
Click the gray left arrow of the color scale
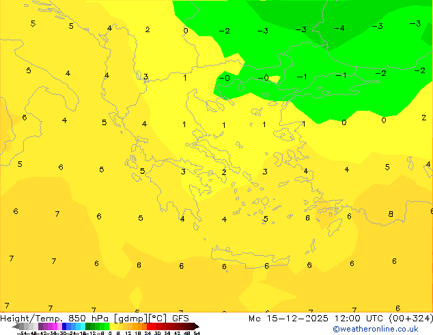tap(16, 326)
